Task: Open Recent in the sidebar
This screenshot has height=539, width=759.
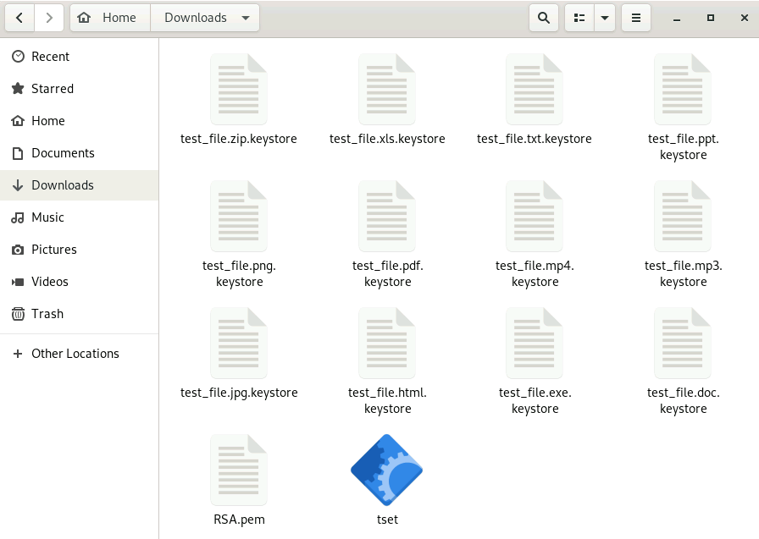Action: pyautogui.click(x=50, y=57)
